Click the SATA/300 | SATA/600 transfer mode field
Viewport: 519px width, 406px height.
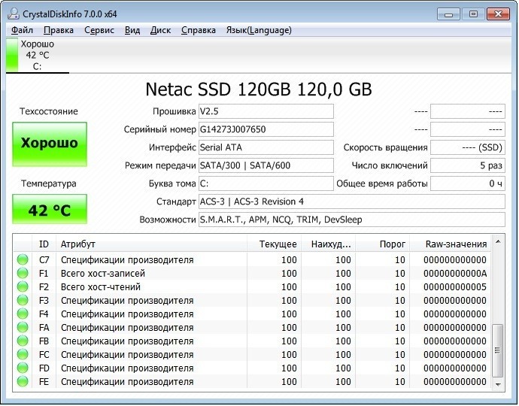pos(266,165)
